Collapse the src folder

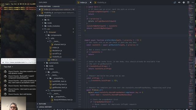(56, 29)
